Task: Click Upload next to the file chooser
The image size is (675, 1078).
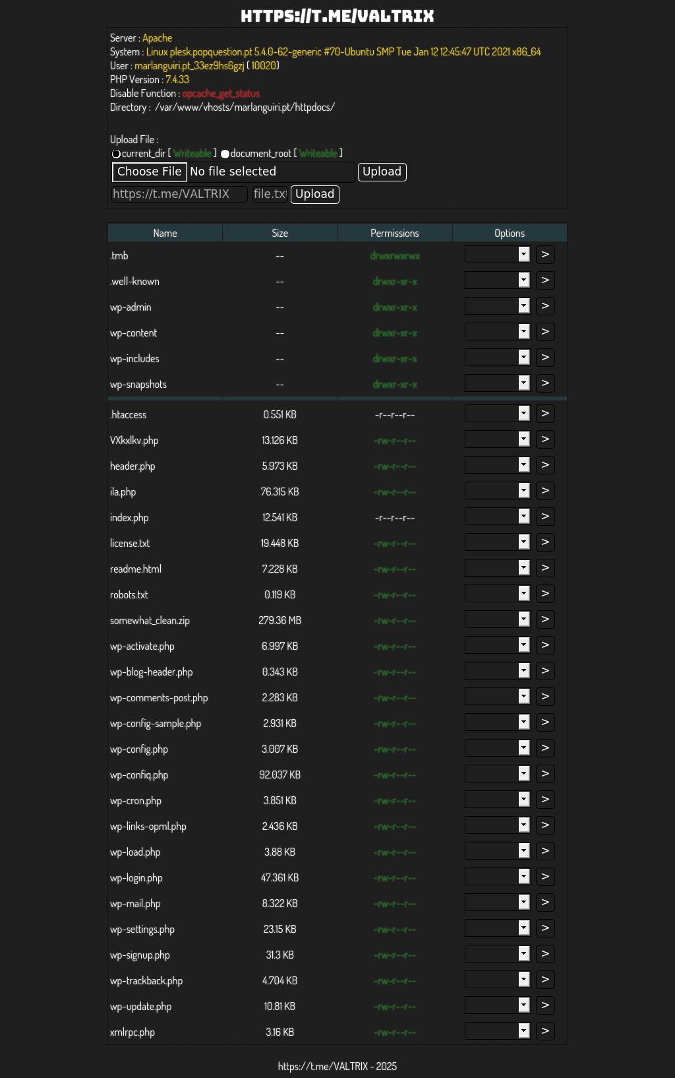Action: click(x=382, y=172)
